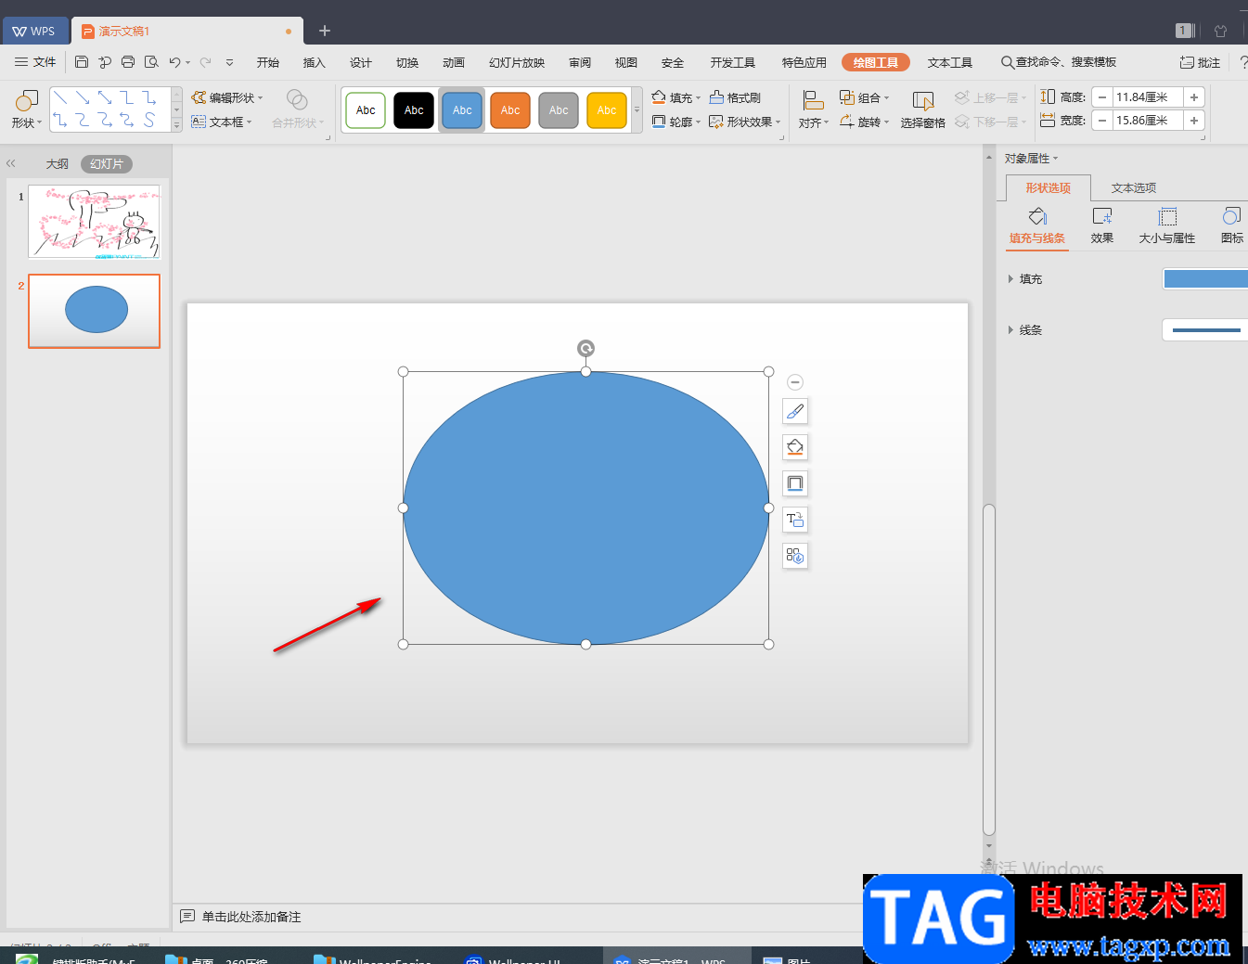Click the 批注 comment button
The height and width of the screenshot is (964, 1248).
click(x=1200, y=62)
